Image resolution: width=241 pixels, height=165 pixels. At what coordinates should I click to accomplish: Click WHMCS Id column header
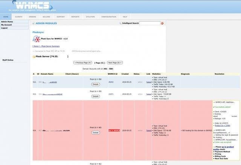coord(113,74)
